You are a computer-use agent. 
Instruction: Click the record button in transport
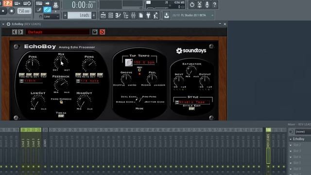pyautogui.click(x=12, y=11)
